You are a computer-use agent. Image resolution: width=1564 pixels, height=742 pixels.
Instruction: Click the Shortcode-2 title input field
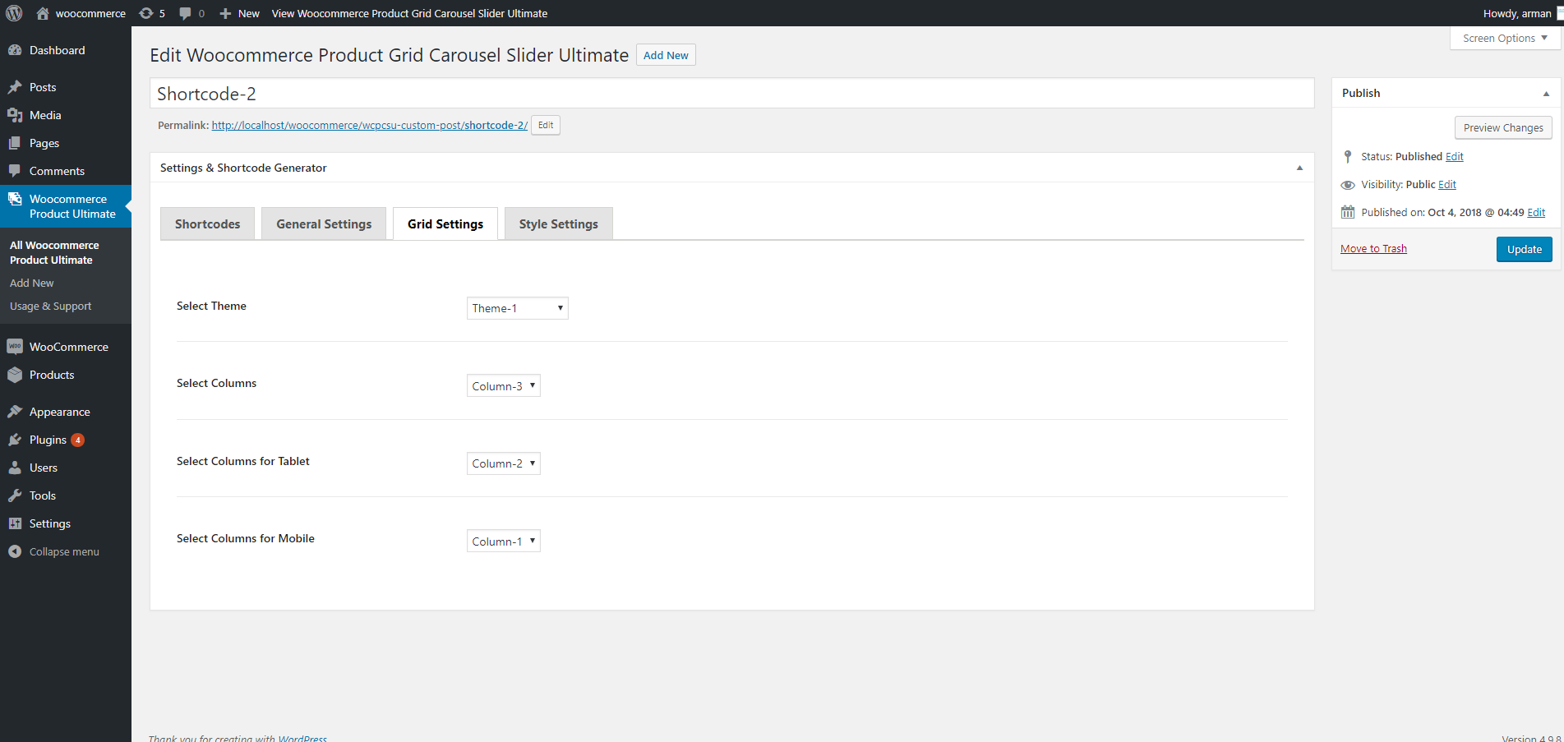731,94
